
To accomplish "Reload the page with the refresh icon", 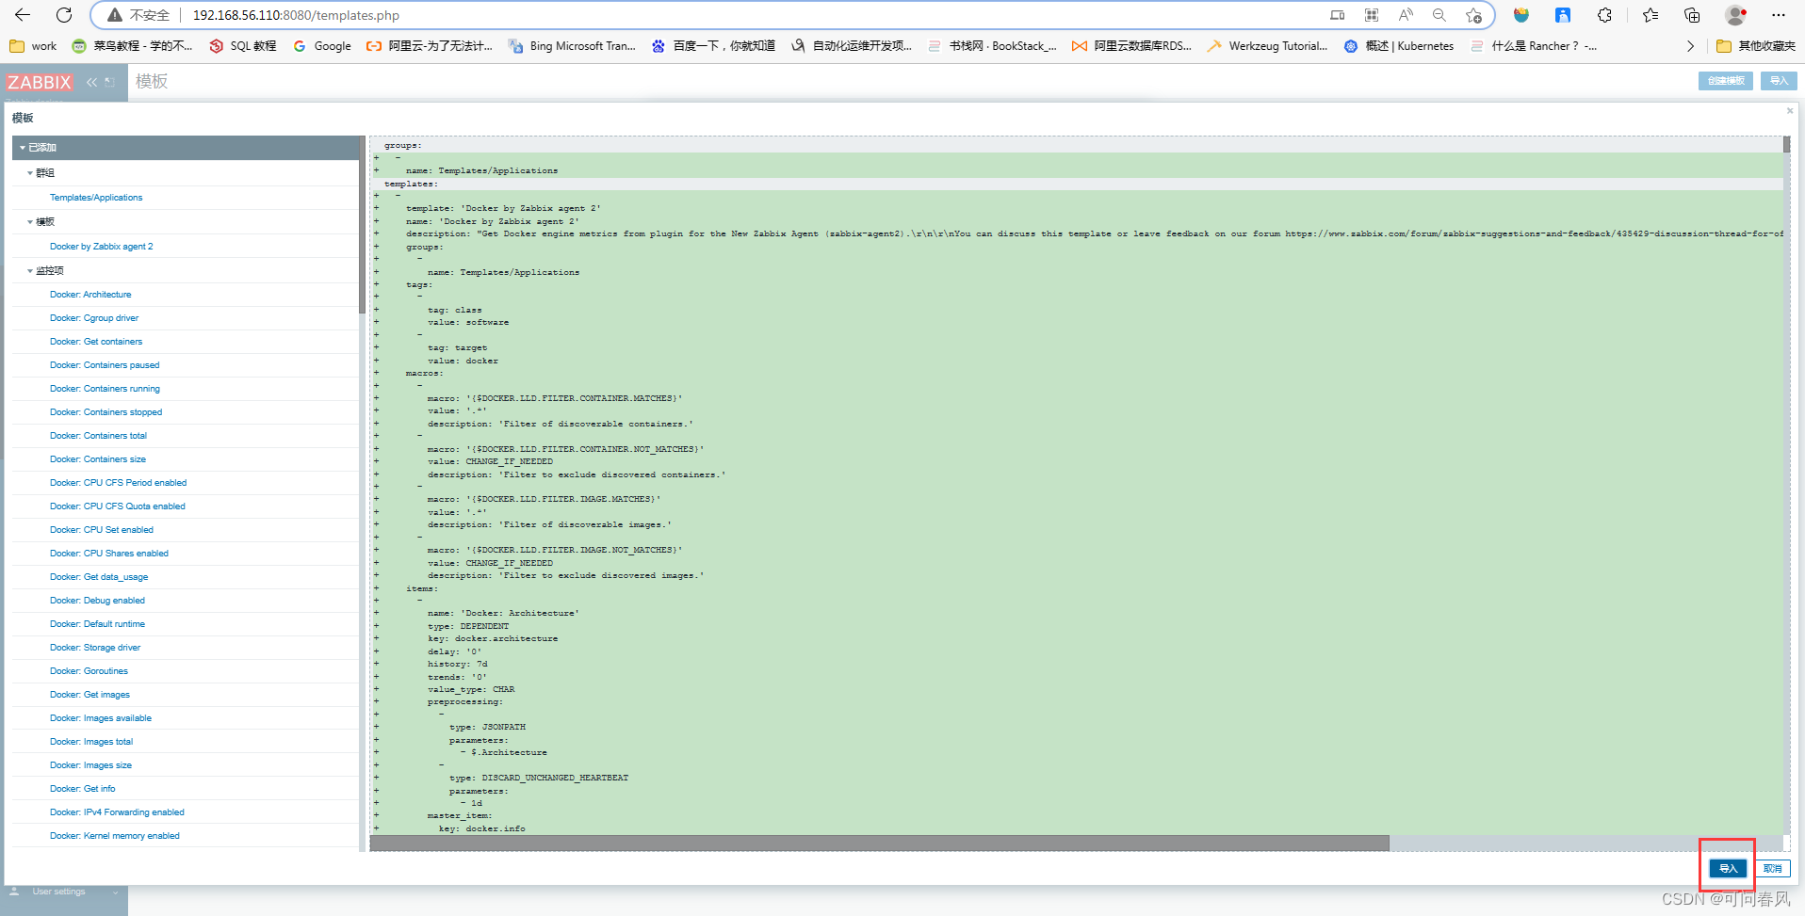I will point(64,15).
